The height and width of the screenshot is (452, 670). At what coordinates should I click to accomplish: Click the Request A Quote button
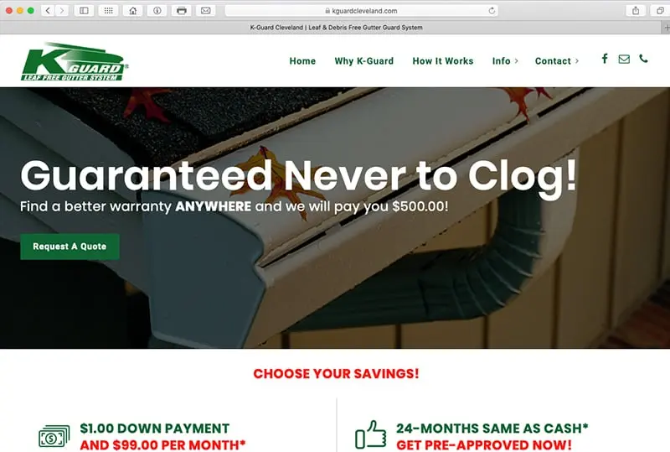[70, 247]
